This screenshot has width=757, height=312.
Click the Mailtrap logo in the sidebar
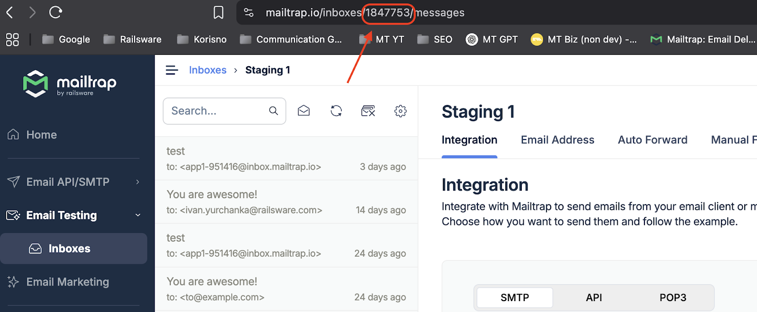[70, 84]
